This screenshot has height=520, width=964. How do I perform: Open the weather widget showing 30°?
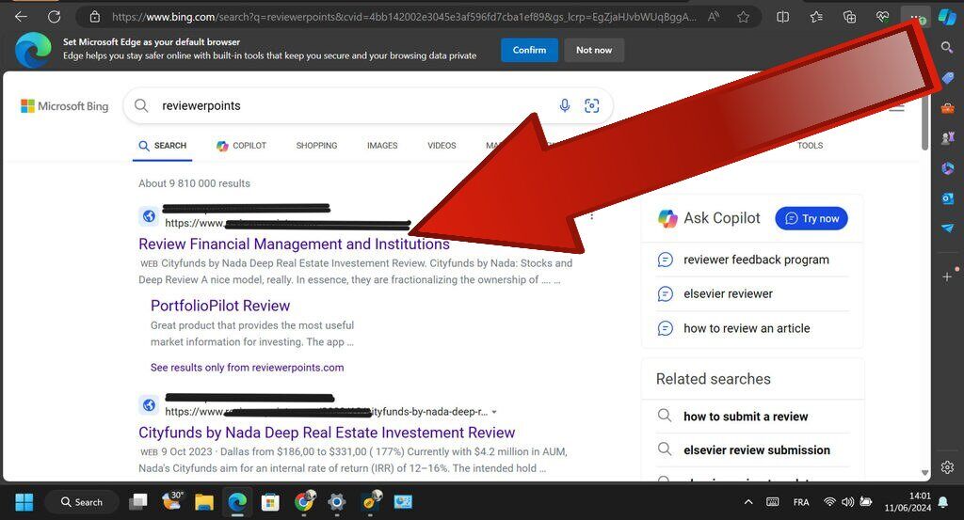pyautogui.click(x=172, y=501)
